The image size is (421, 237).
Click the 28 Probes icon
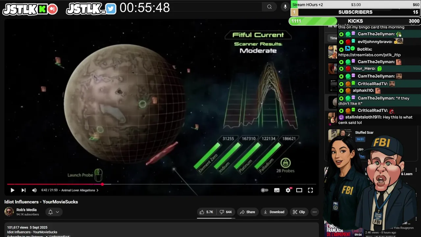tap(285, 162)
